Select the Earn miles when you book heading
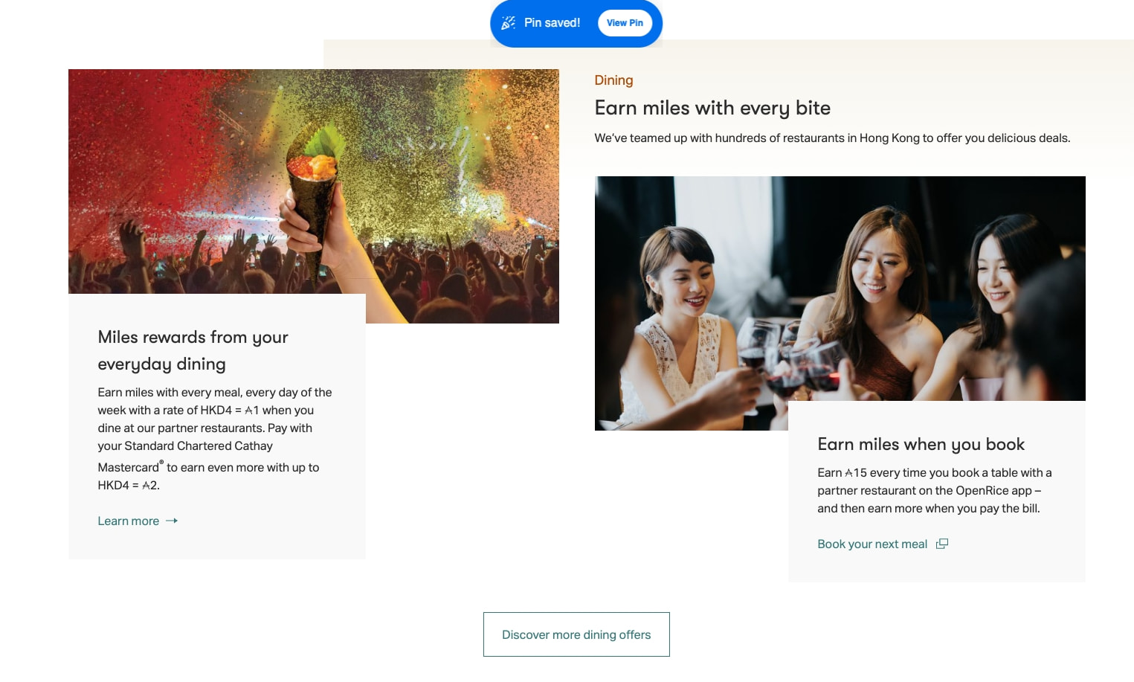 (921, 445)
